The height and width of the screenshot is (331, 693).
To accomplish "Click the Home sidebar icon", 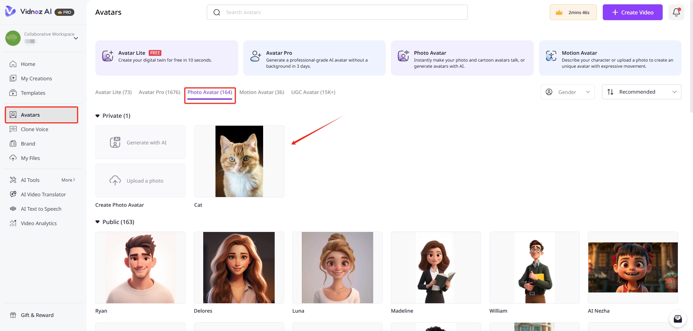I will tap(13, 64).
